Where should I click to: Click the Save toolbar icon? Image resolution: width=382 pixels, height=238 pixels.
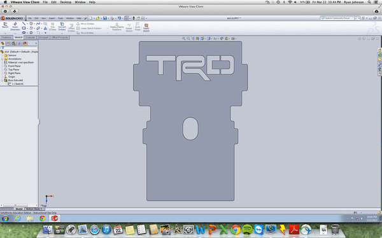pyautogui.click(x=105, y=18)
